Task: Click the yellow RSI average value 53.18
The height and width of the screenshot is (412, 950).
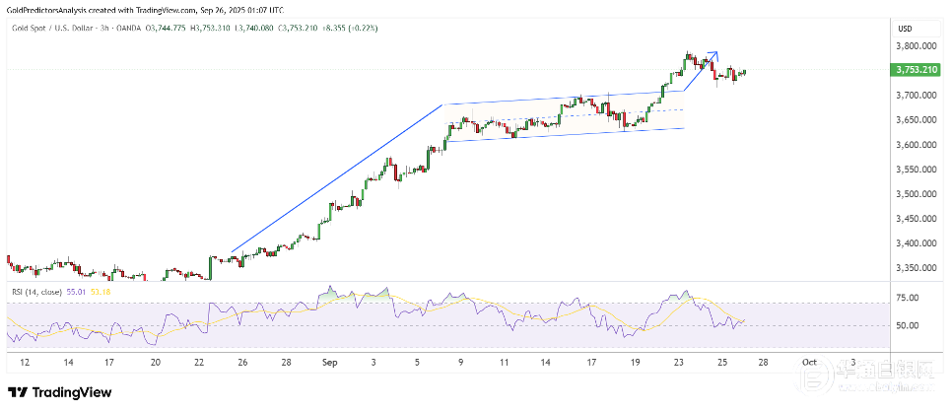Action: [100, 292]
